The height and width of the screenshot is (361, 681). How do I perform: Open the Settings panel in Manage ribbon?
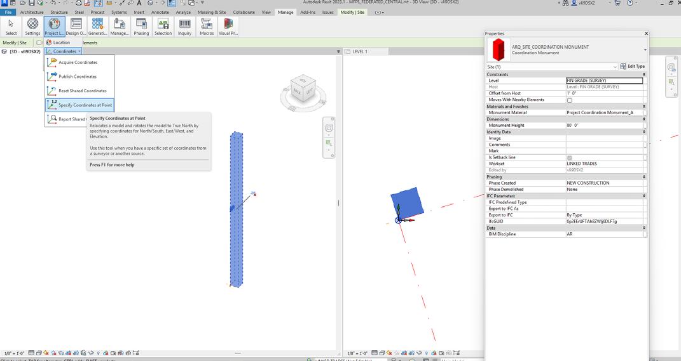pos(32,27)
